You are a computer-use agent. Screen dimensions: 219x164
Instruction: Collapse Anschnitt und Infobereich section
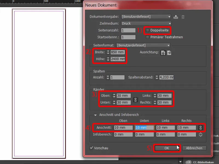[95, 115]
